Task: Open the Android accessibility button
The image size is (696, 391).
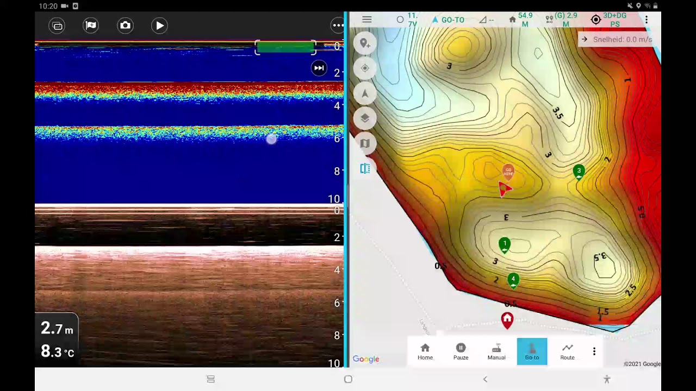Action: click(607, 379)
